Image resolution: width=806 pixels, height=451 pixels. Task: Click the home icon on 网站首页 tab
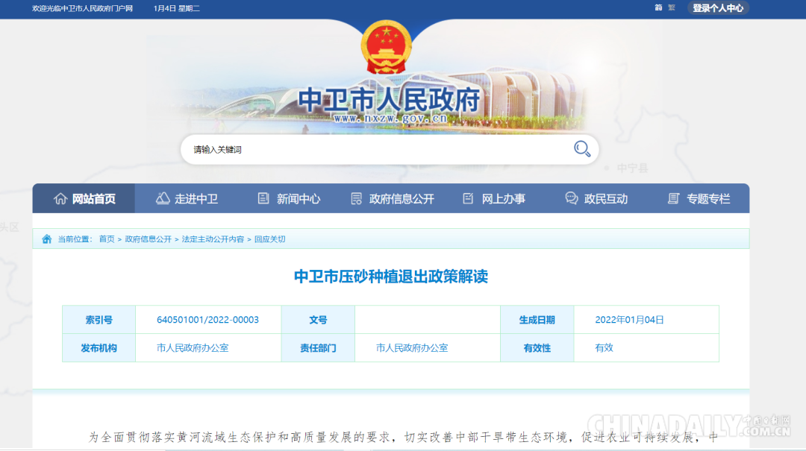(x=60, y=198)
